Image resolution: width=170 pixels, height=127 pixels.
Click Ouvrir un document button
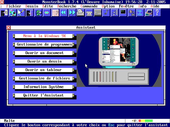click(x=44, y=53)
